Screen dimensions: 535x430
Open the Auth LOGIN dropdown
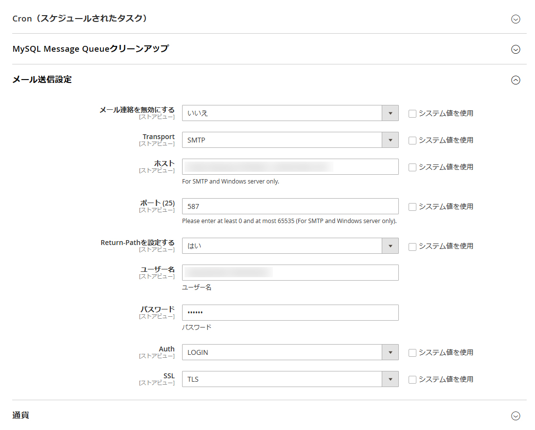(290, 352)
